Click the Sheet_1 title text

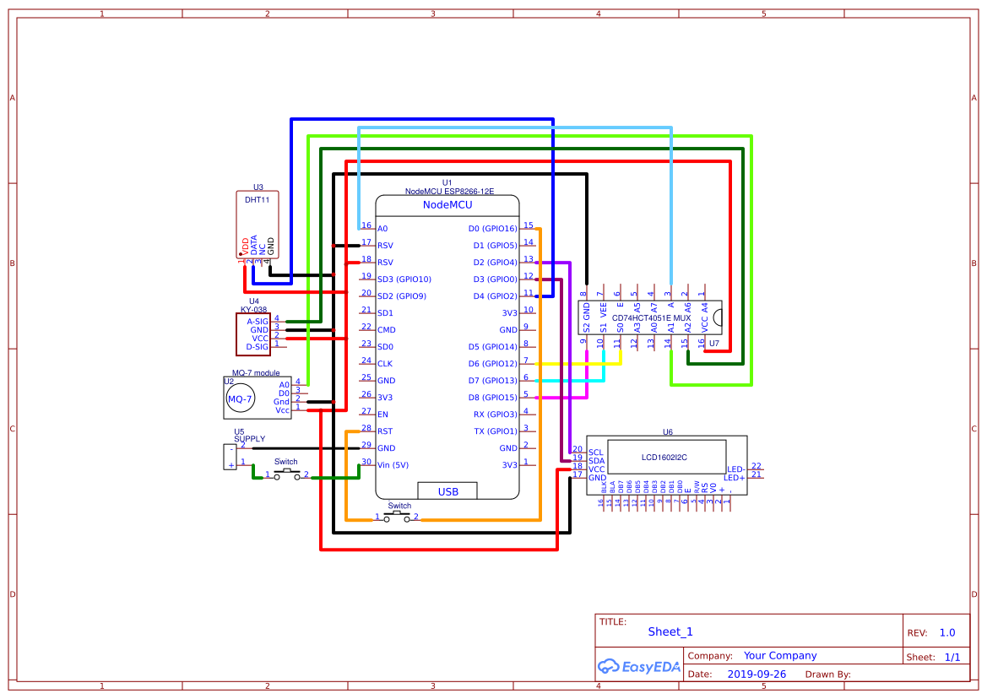[670, 631]
